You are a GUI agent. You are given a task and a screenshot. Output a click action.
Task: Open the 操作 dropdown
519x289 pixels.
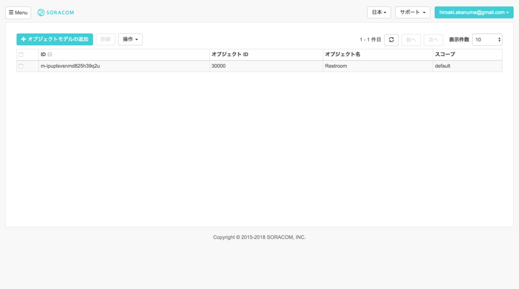point(130,39)
